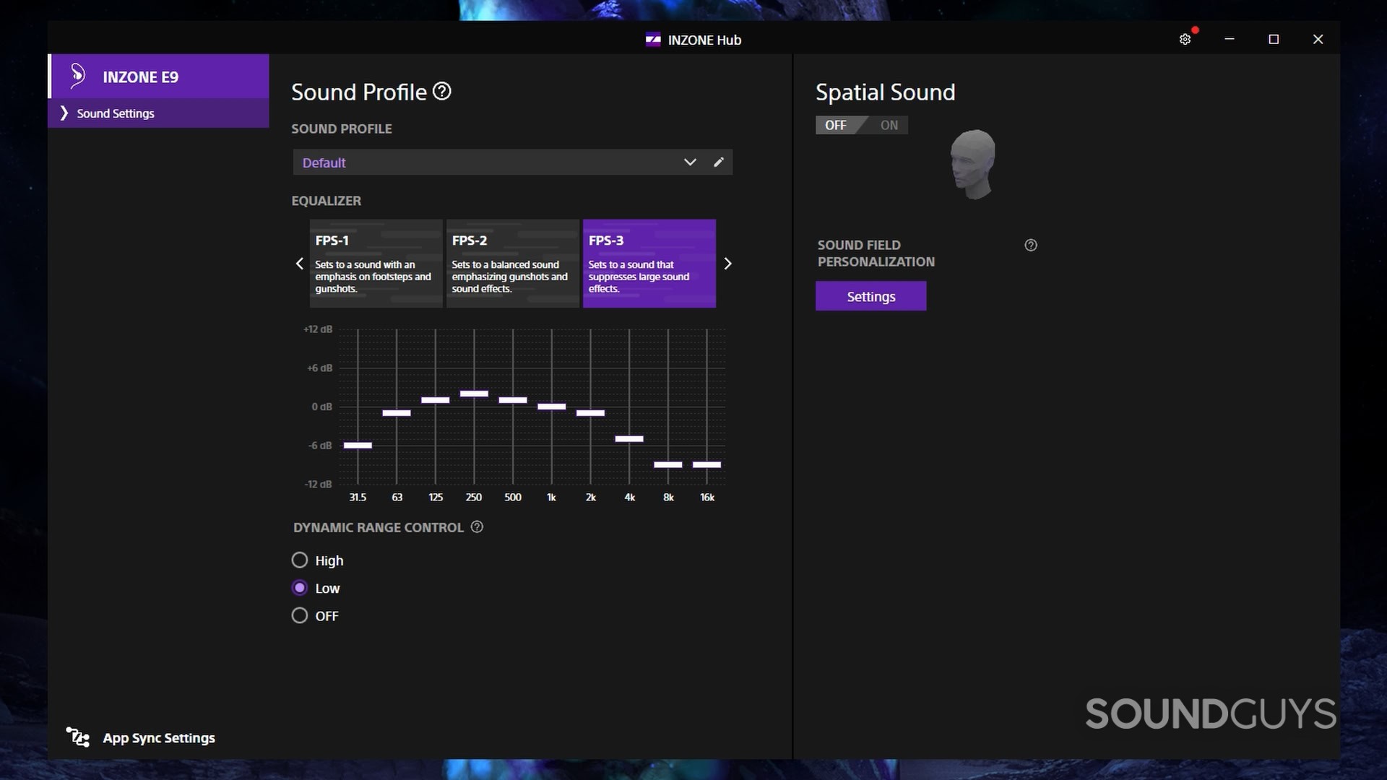Viewport: 1387px width, 780px height.
Task: Select INZONE E9 device in sidebar
Action: click(x=158, y=77)
